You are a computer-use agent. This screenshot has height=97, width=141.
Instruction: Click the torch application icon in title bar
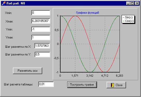(x=4, y=3)
